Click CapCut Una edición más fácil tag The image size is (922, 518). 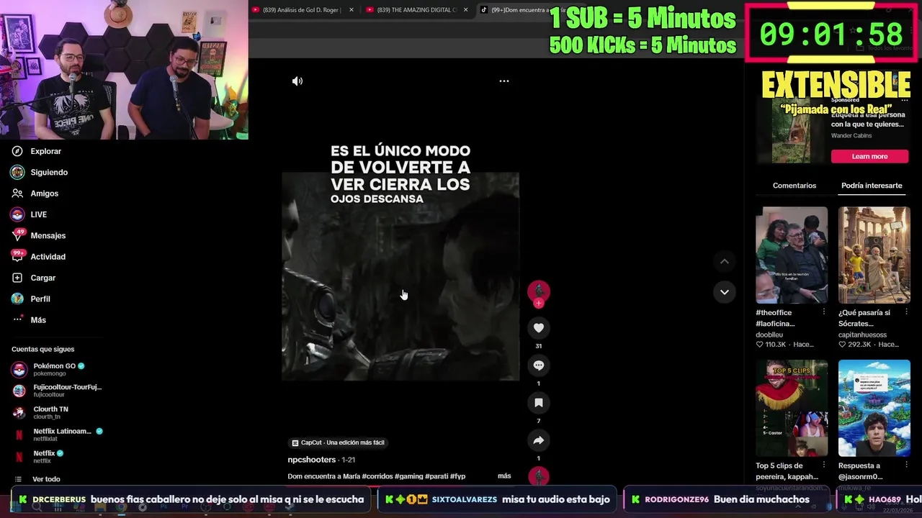pyautogui.click(x=338, y=442)
